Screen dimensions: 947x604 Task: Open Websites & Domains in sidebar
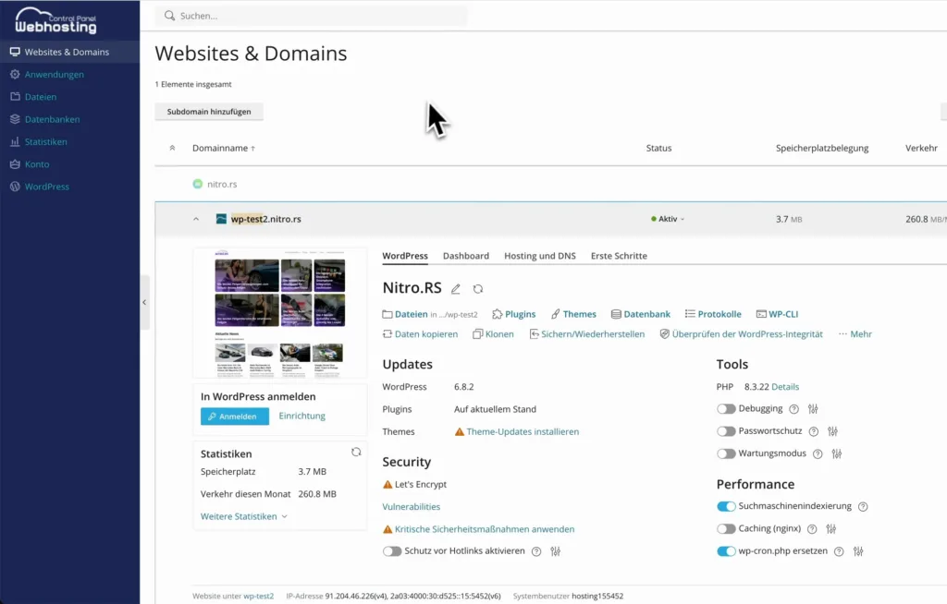[x=69, y=52]
